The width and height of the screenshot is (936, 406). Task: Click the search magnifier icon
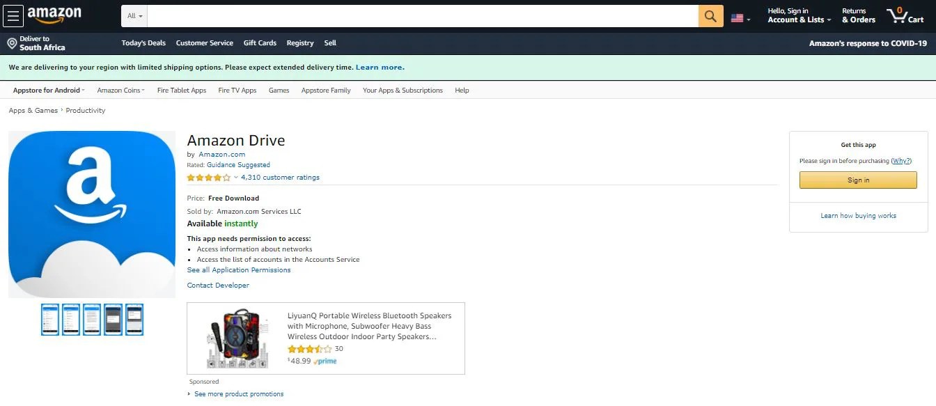tap(710, 15)
